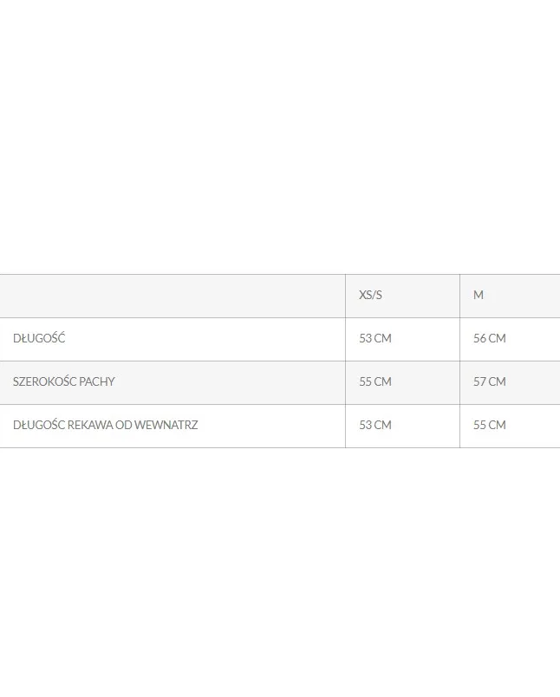Click the number 57 in M column
The width and height of the screenshot is (560, 697).
pyautogui.click(x=480, y=381)
